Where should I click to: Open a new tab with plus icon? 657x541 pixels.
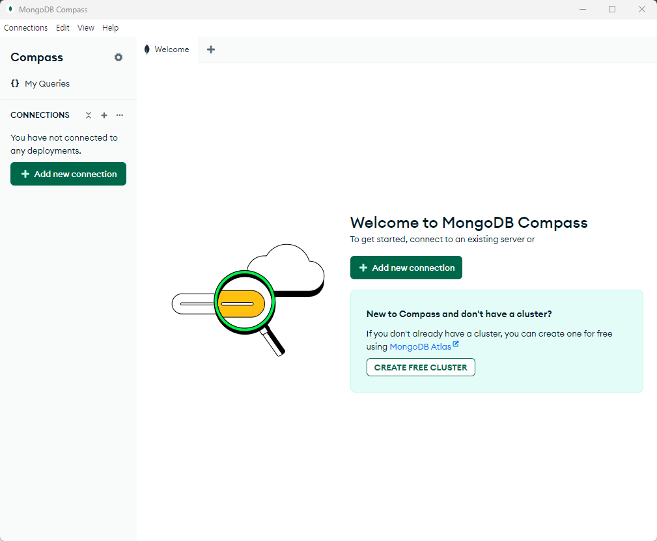tap(211, 49)
